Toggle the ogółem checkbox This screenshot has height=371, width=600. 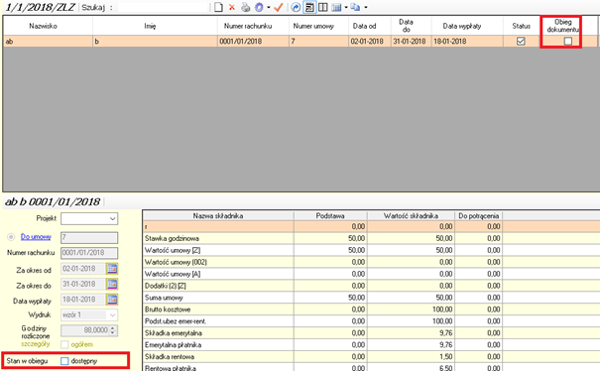click(x=64, y=344)
